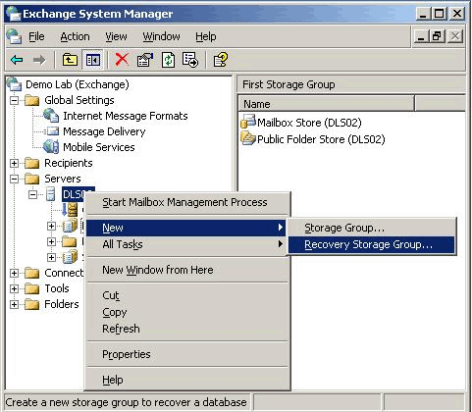472x412 pixels.
Task: Click the Help question mark toolbar icon
Action: click(220, 60)
